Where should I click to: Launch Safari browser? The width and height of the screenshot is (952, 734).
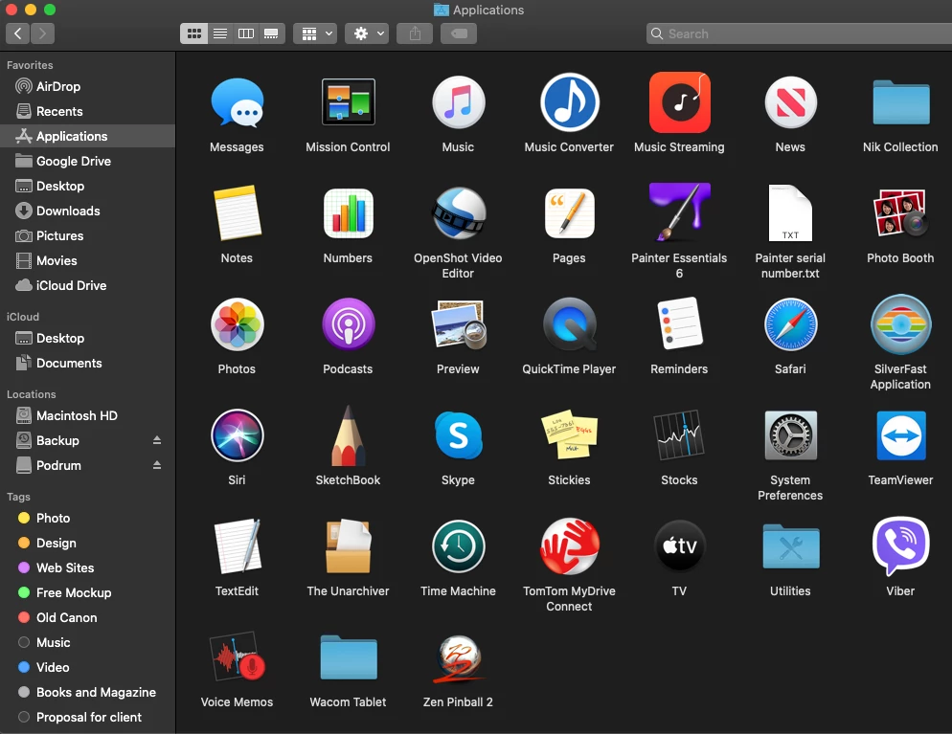pyautogui.click(x=790, y=324)
